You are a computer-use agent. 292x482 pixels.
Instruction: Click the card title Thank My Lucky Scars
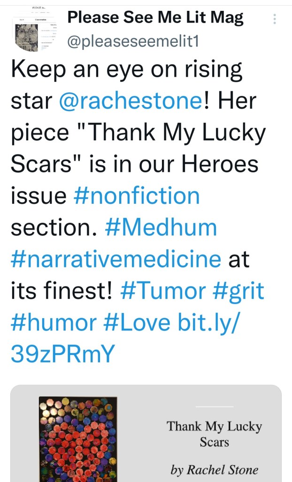(x=214, y=434)
